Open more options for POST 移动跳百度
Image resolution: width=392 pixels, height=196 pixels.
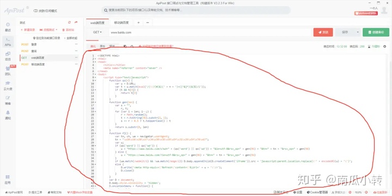click(x=76, y=64)
